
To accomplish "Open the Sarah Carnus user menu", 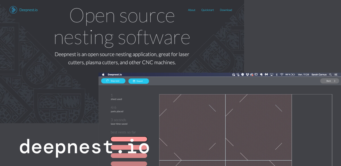I will [319, 75].
